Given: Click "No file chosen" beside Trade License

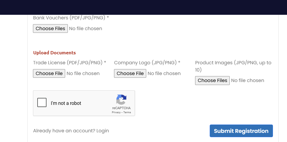Looking at the screenshot, I should point(83,73).
